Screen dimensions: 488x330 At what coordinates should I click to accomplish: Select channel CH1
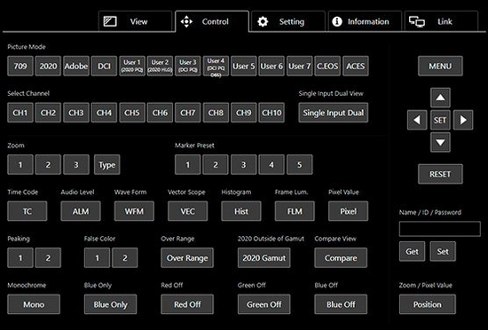coord(20,113)
